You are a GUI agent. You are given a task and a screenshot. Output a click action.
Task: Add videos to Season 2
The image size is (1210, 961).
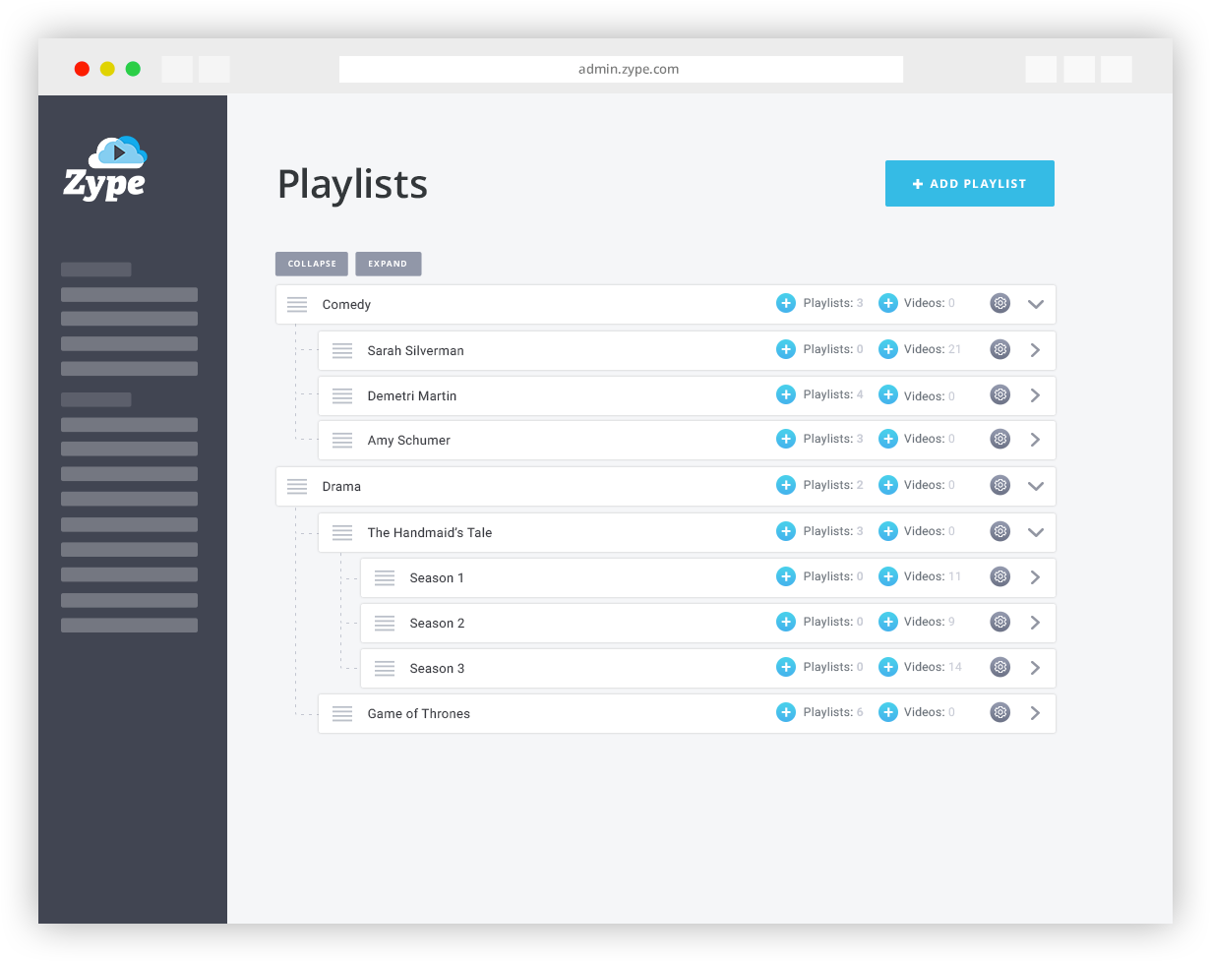click(888, 622)
